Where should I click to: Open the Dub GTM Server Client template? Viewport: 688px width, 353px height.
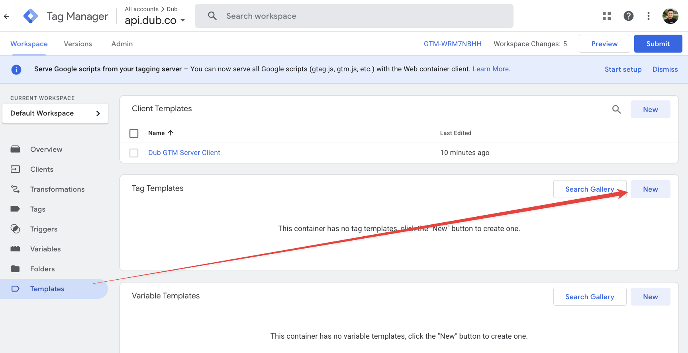(x=184, y=153)
